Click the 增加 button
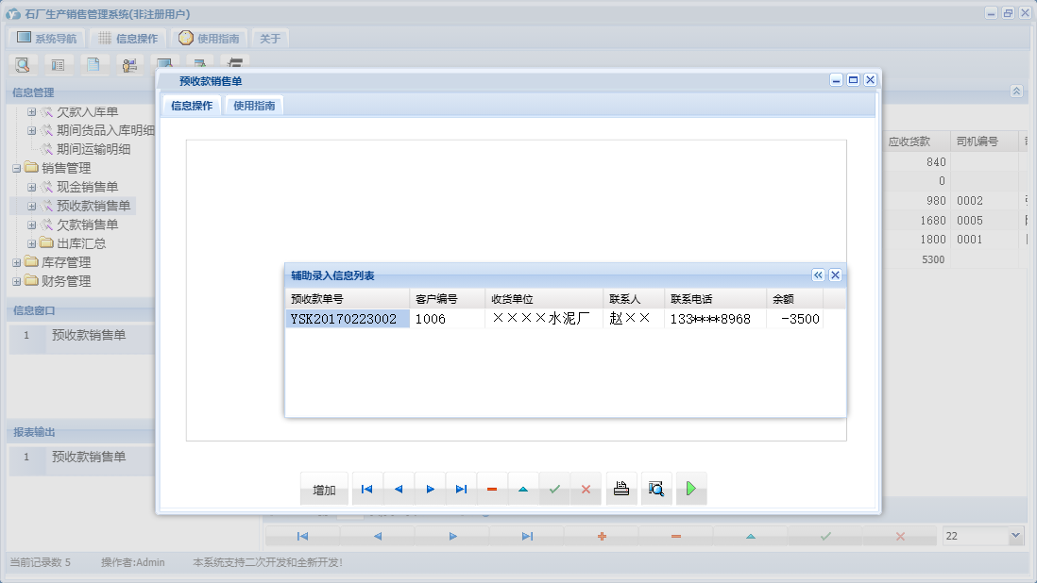The height and width of the screenshot is (583, 1037). click(x=324, y=490)
